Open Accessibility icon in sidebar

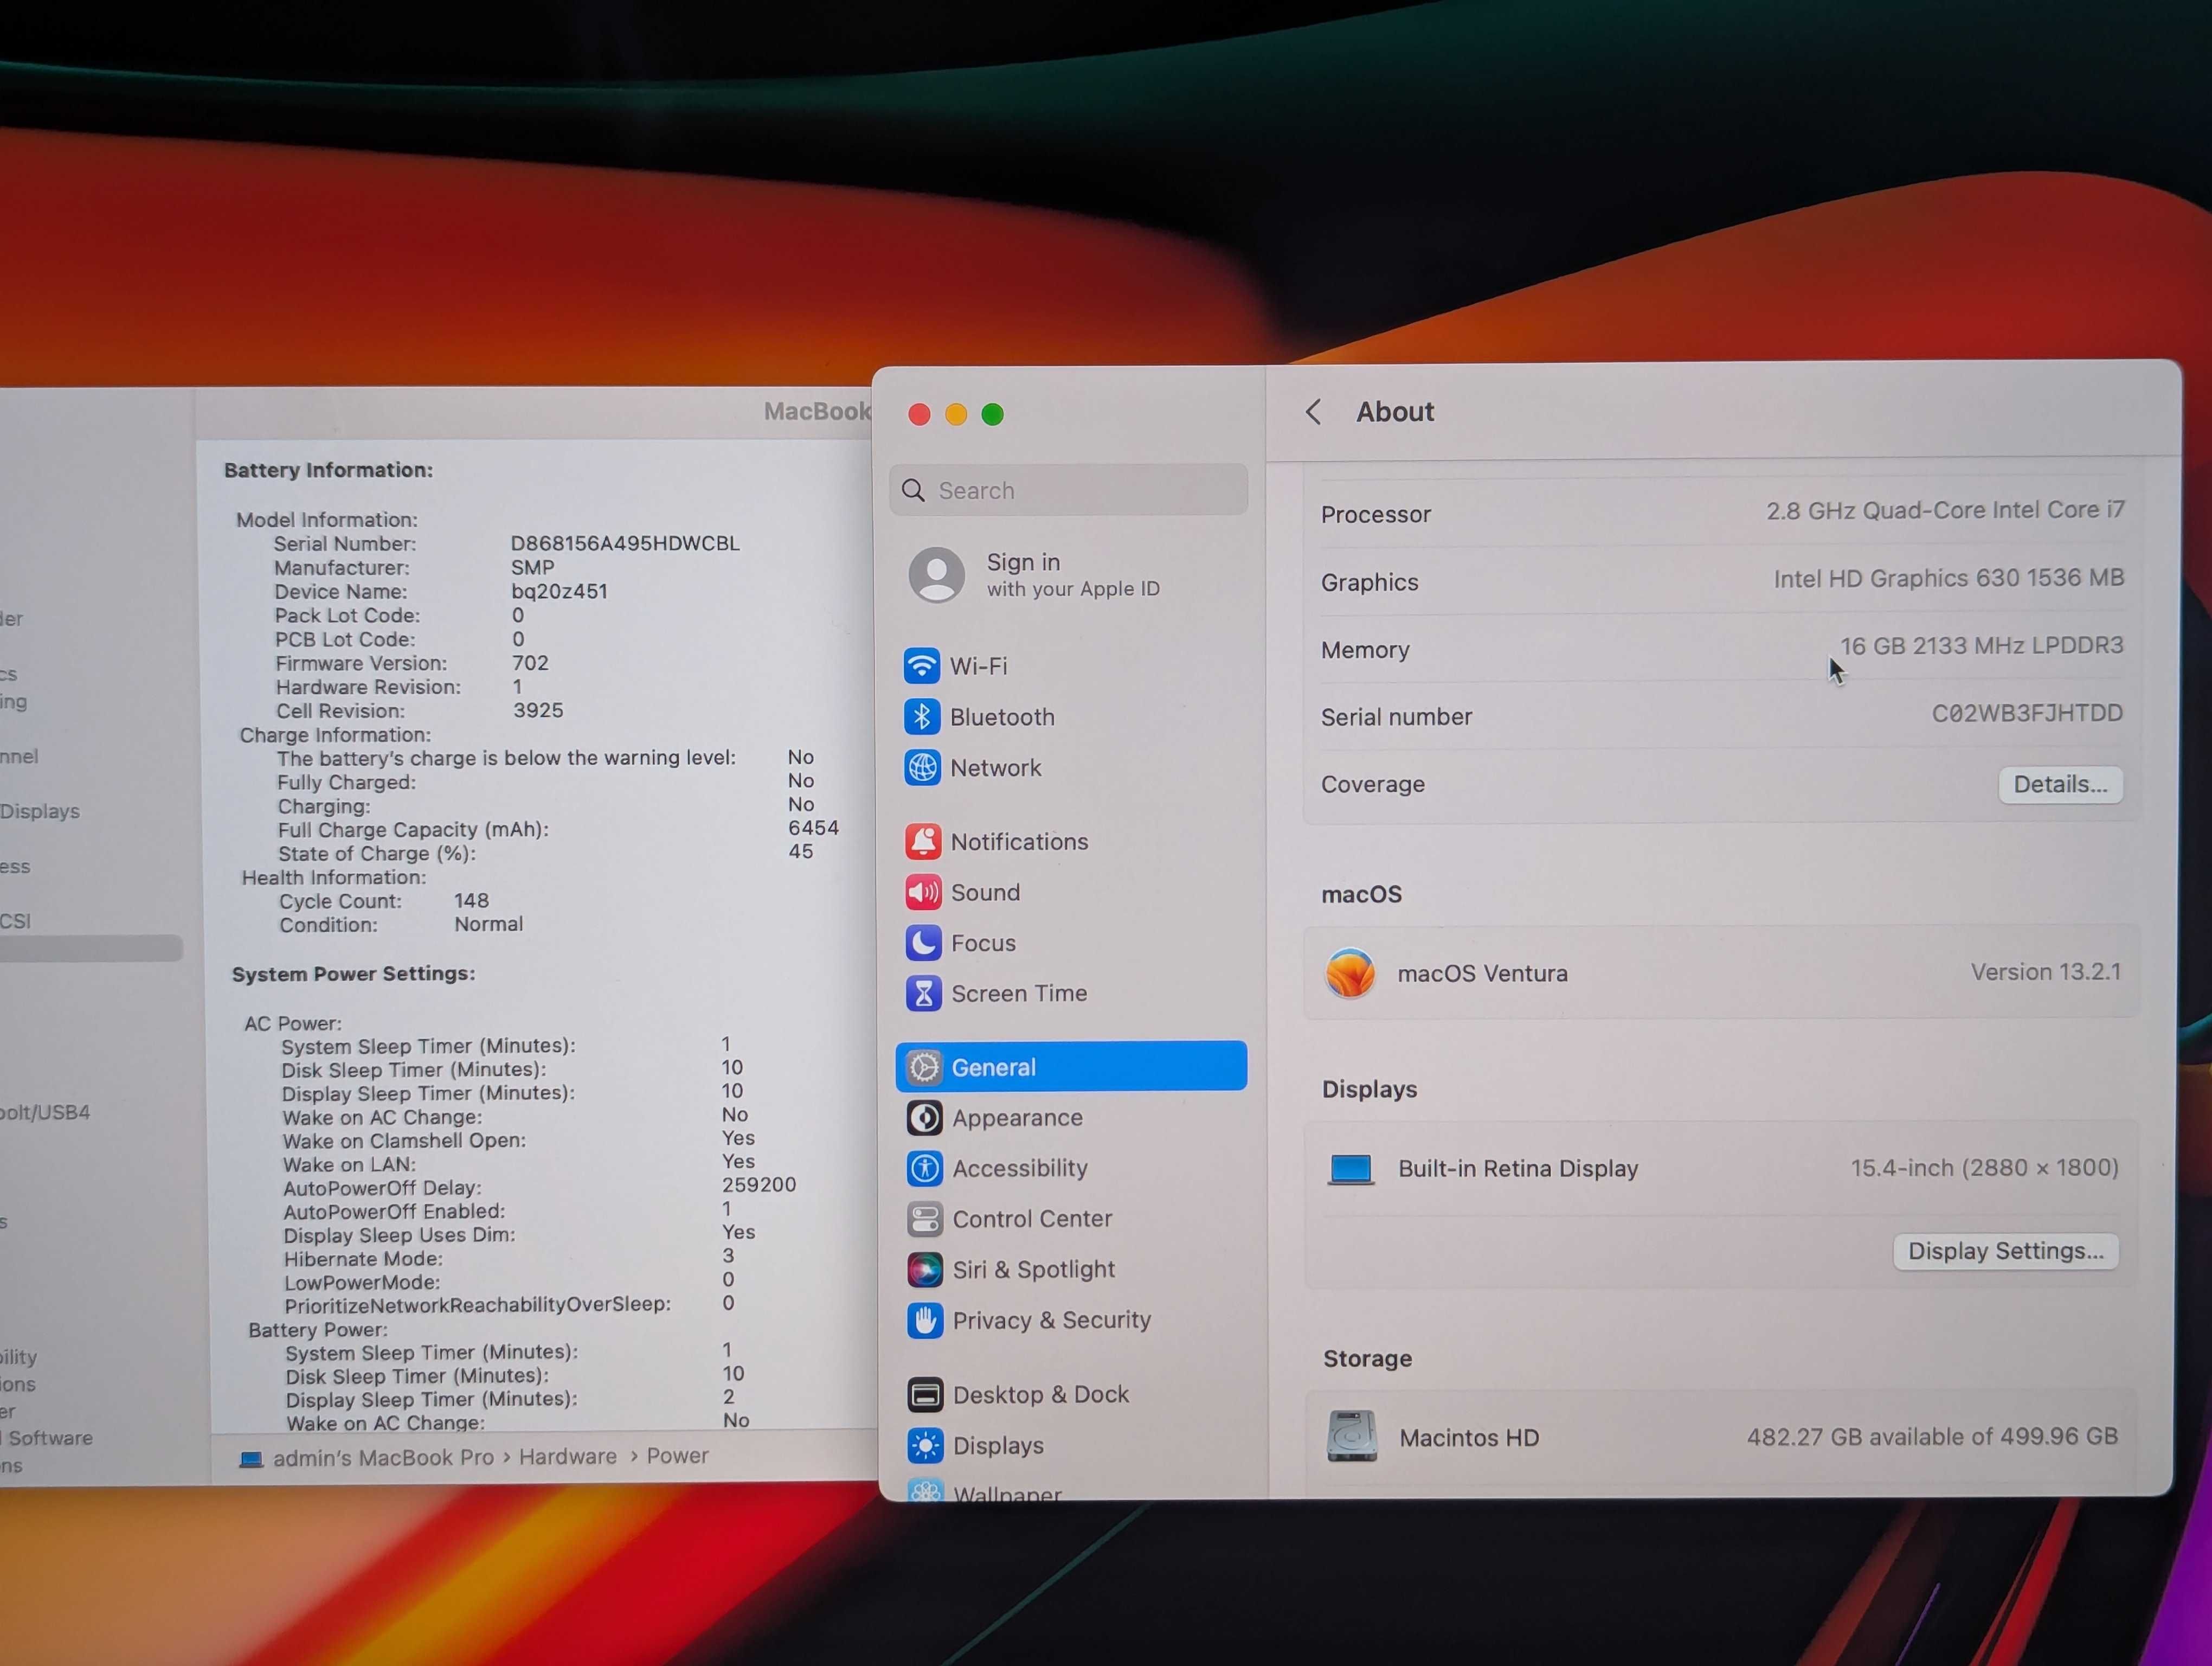(924, 1168)
